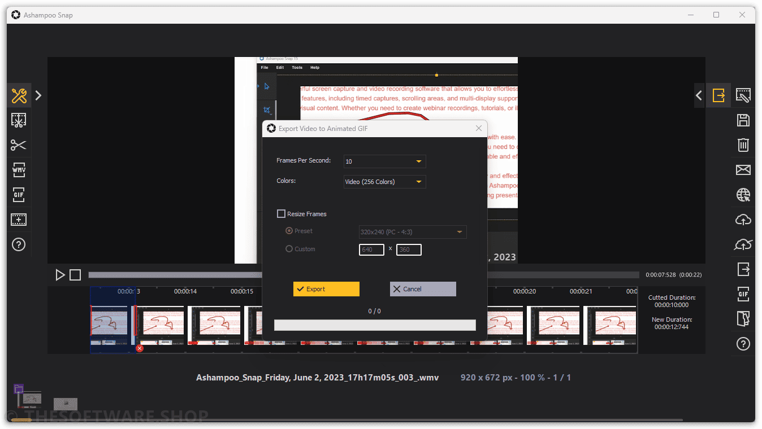
Task: Click the Cancel button
Action: (423, 289)
